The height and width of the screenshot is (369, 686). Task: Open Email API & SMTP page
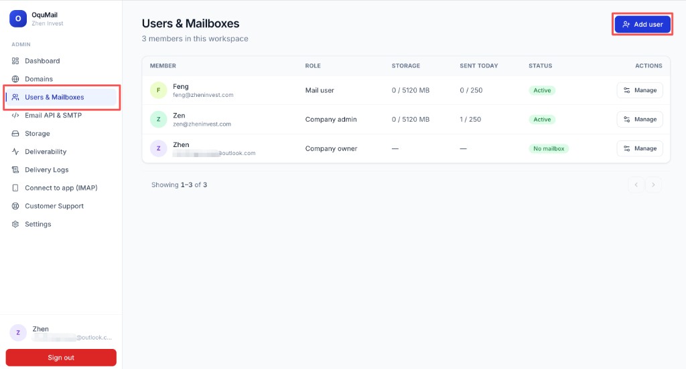tap(61, 115)
